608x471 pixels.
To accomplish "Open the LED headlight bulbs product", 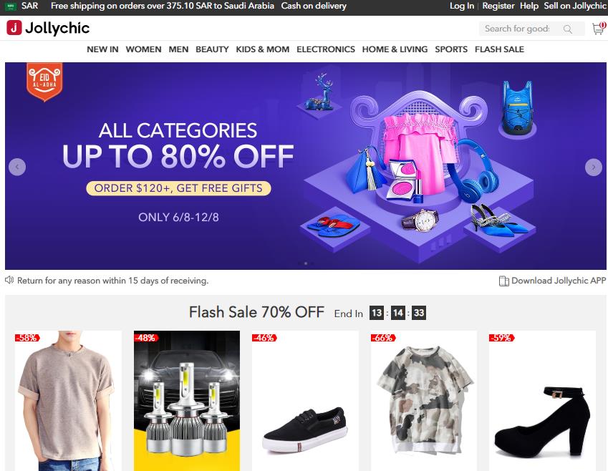I will click(187, 400).
